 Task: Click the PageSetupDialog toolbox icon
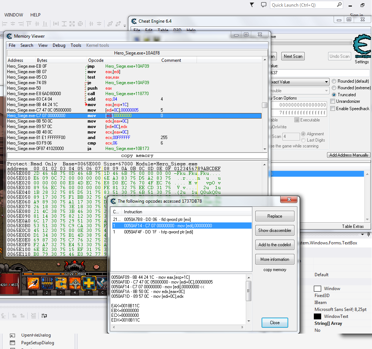click(12, 343)
